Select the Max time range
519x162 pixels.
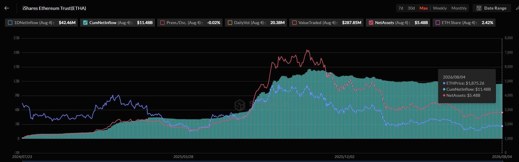424,8
